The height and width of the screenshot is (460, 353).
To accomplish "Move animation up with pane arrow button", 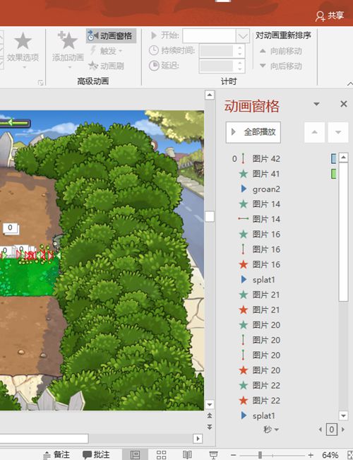I will [314, 132].
